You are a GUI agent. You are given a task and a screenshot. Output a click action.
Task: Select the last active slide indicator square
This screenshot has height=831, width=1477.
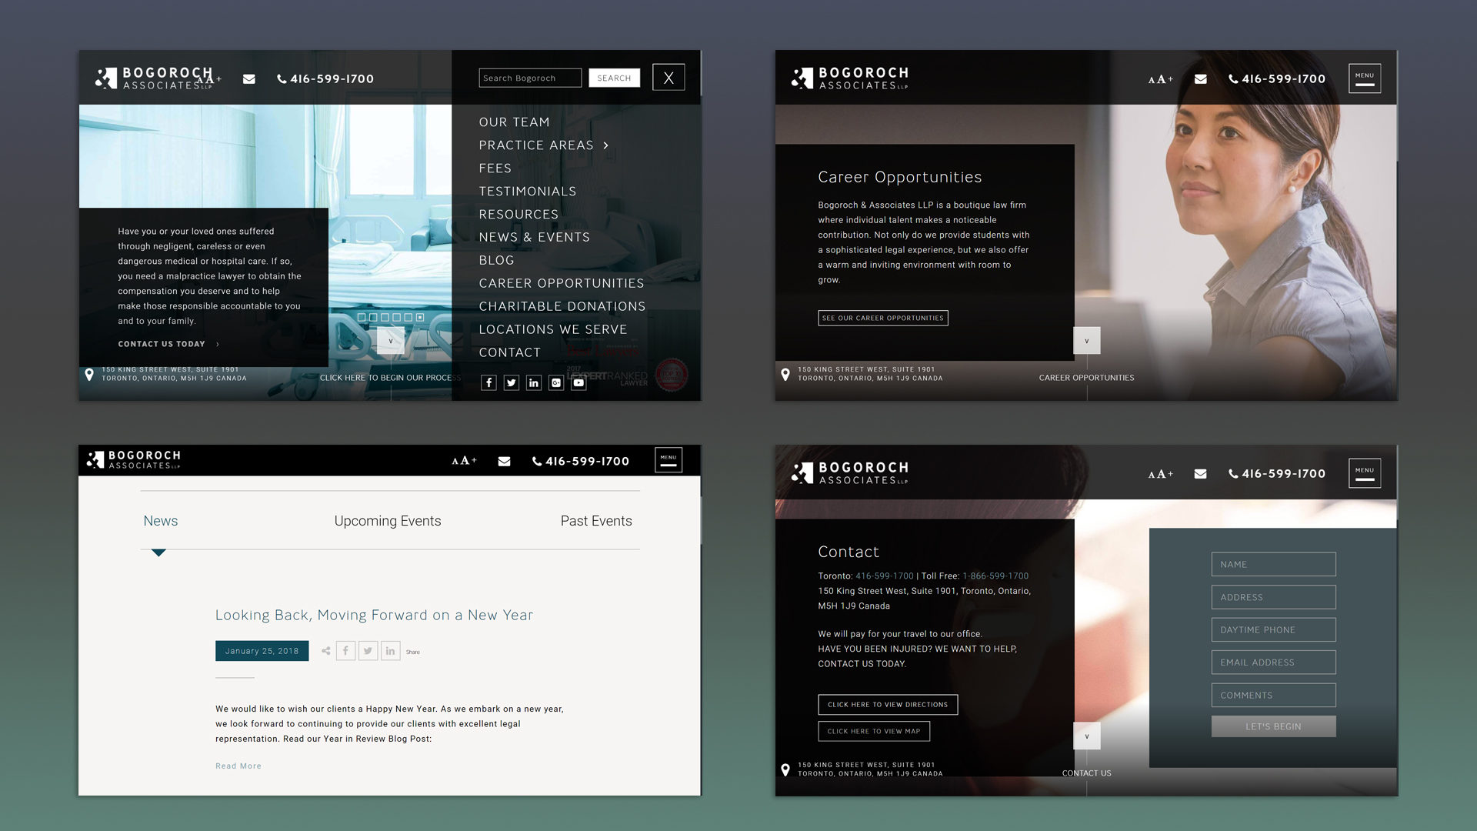click(x=420, y=317)
